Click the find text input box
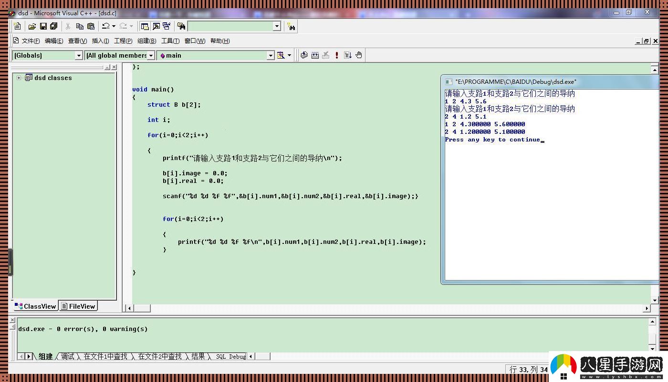The height and width of the screenshot is (382, 668). coord(230,26)
